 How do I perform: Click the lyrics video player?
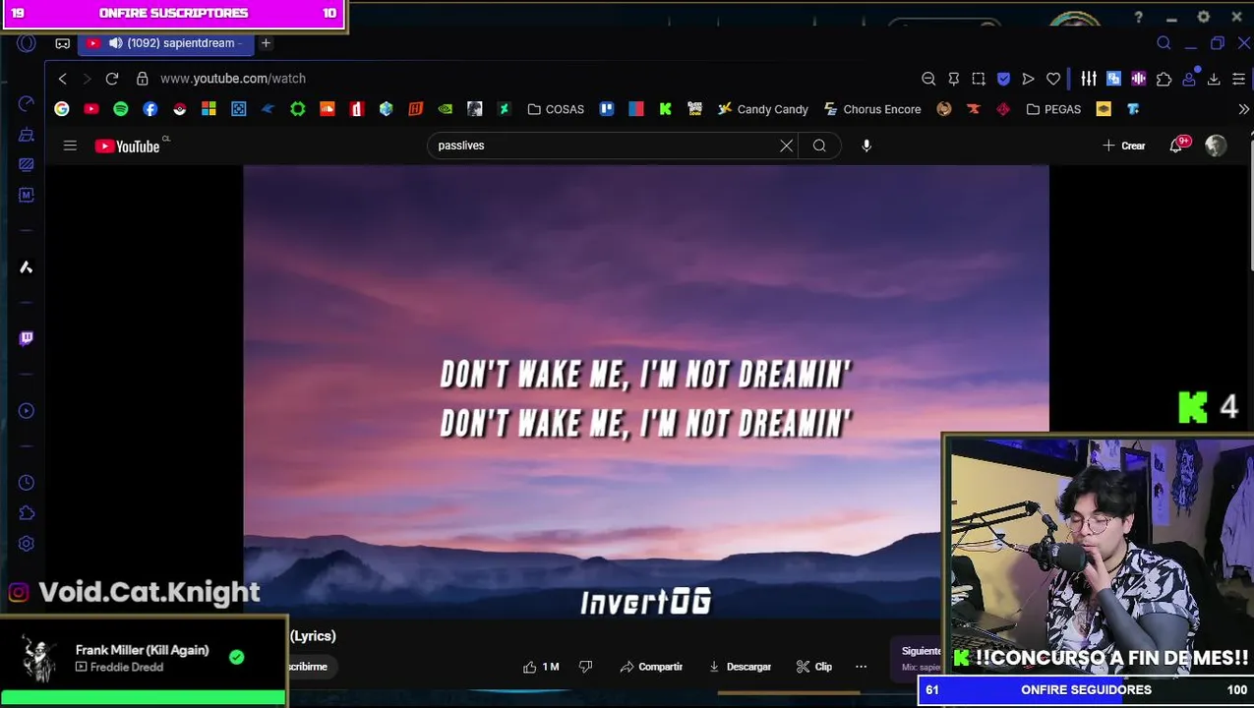click(646, 393)
